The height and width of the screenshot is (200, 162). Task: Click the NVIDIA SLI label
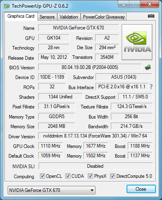pyautogui.click(x=23, y=167)
